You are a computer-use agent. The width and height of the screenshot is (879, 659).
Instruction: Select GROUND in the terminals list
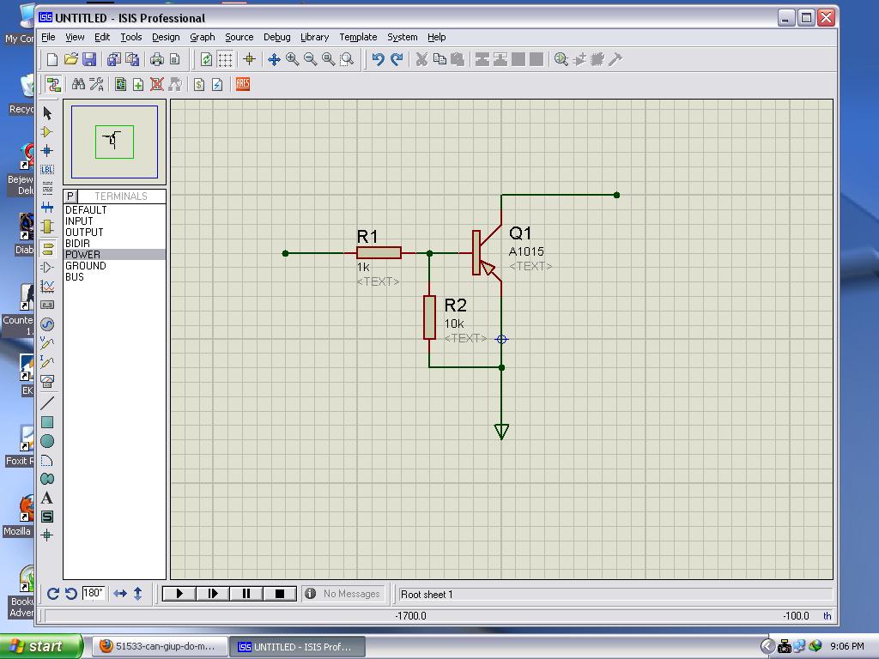click(86, 266)
